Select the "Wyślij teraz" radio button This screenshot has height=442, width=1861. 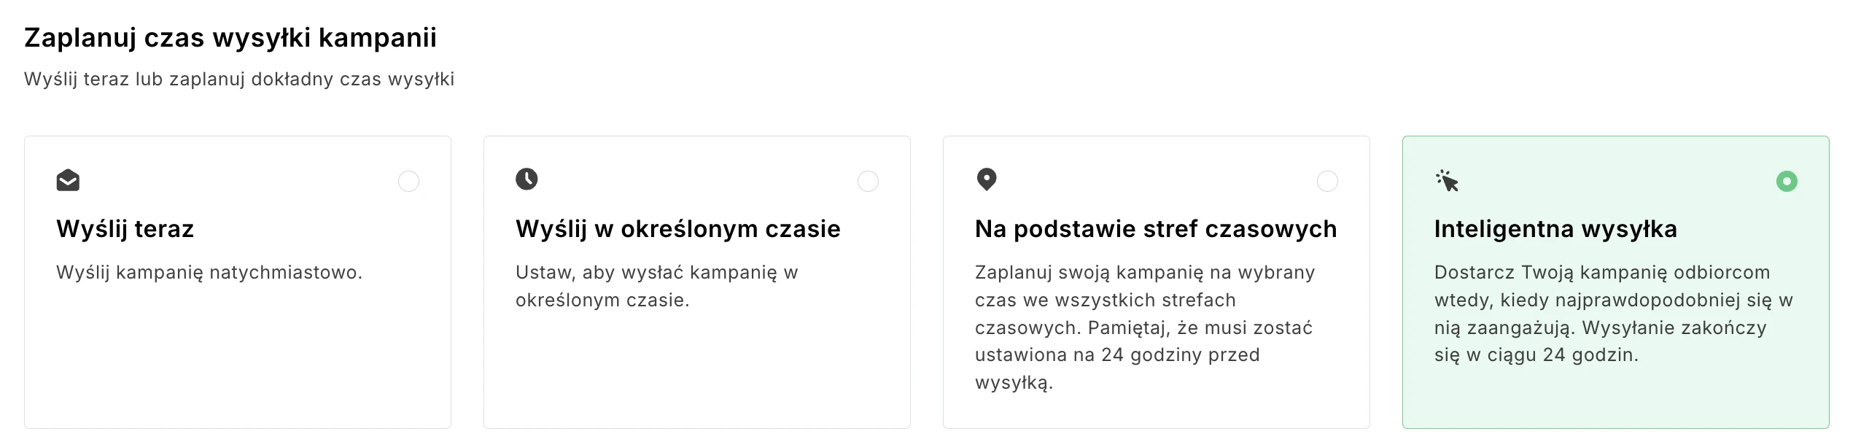[408, 181]
